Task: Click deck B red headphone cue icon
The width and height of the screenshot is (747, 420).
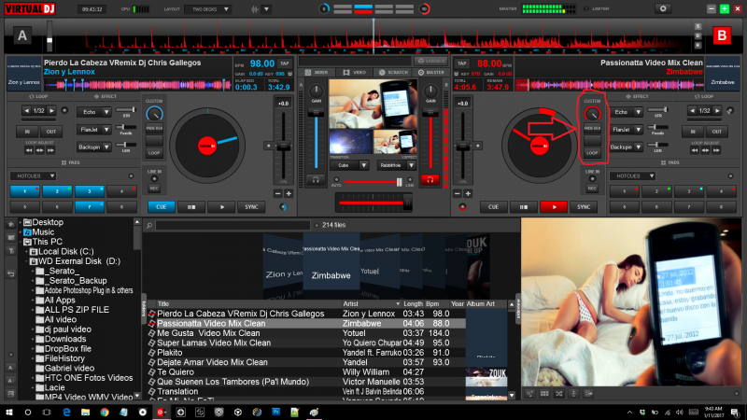Action: (x=430, y=180)
